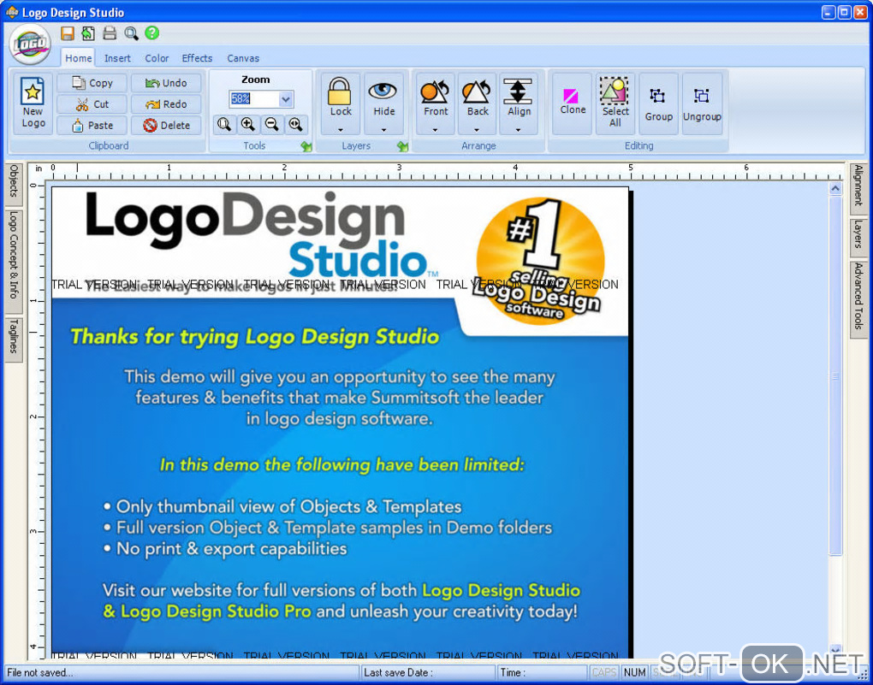Group the selected objects
873x685 pixels.
[659, 103]
